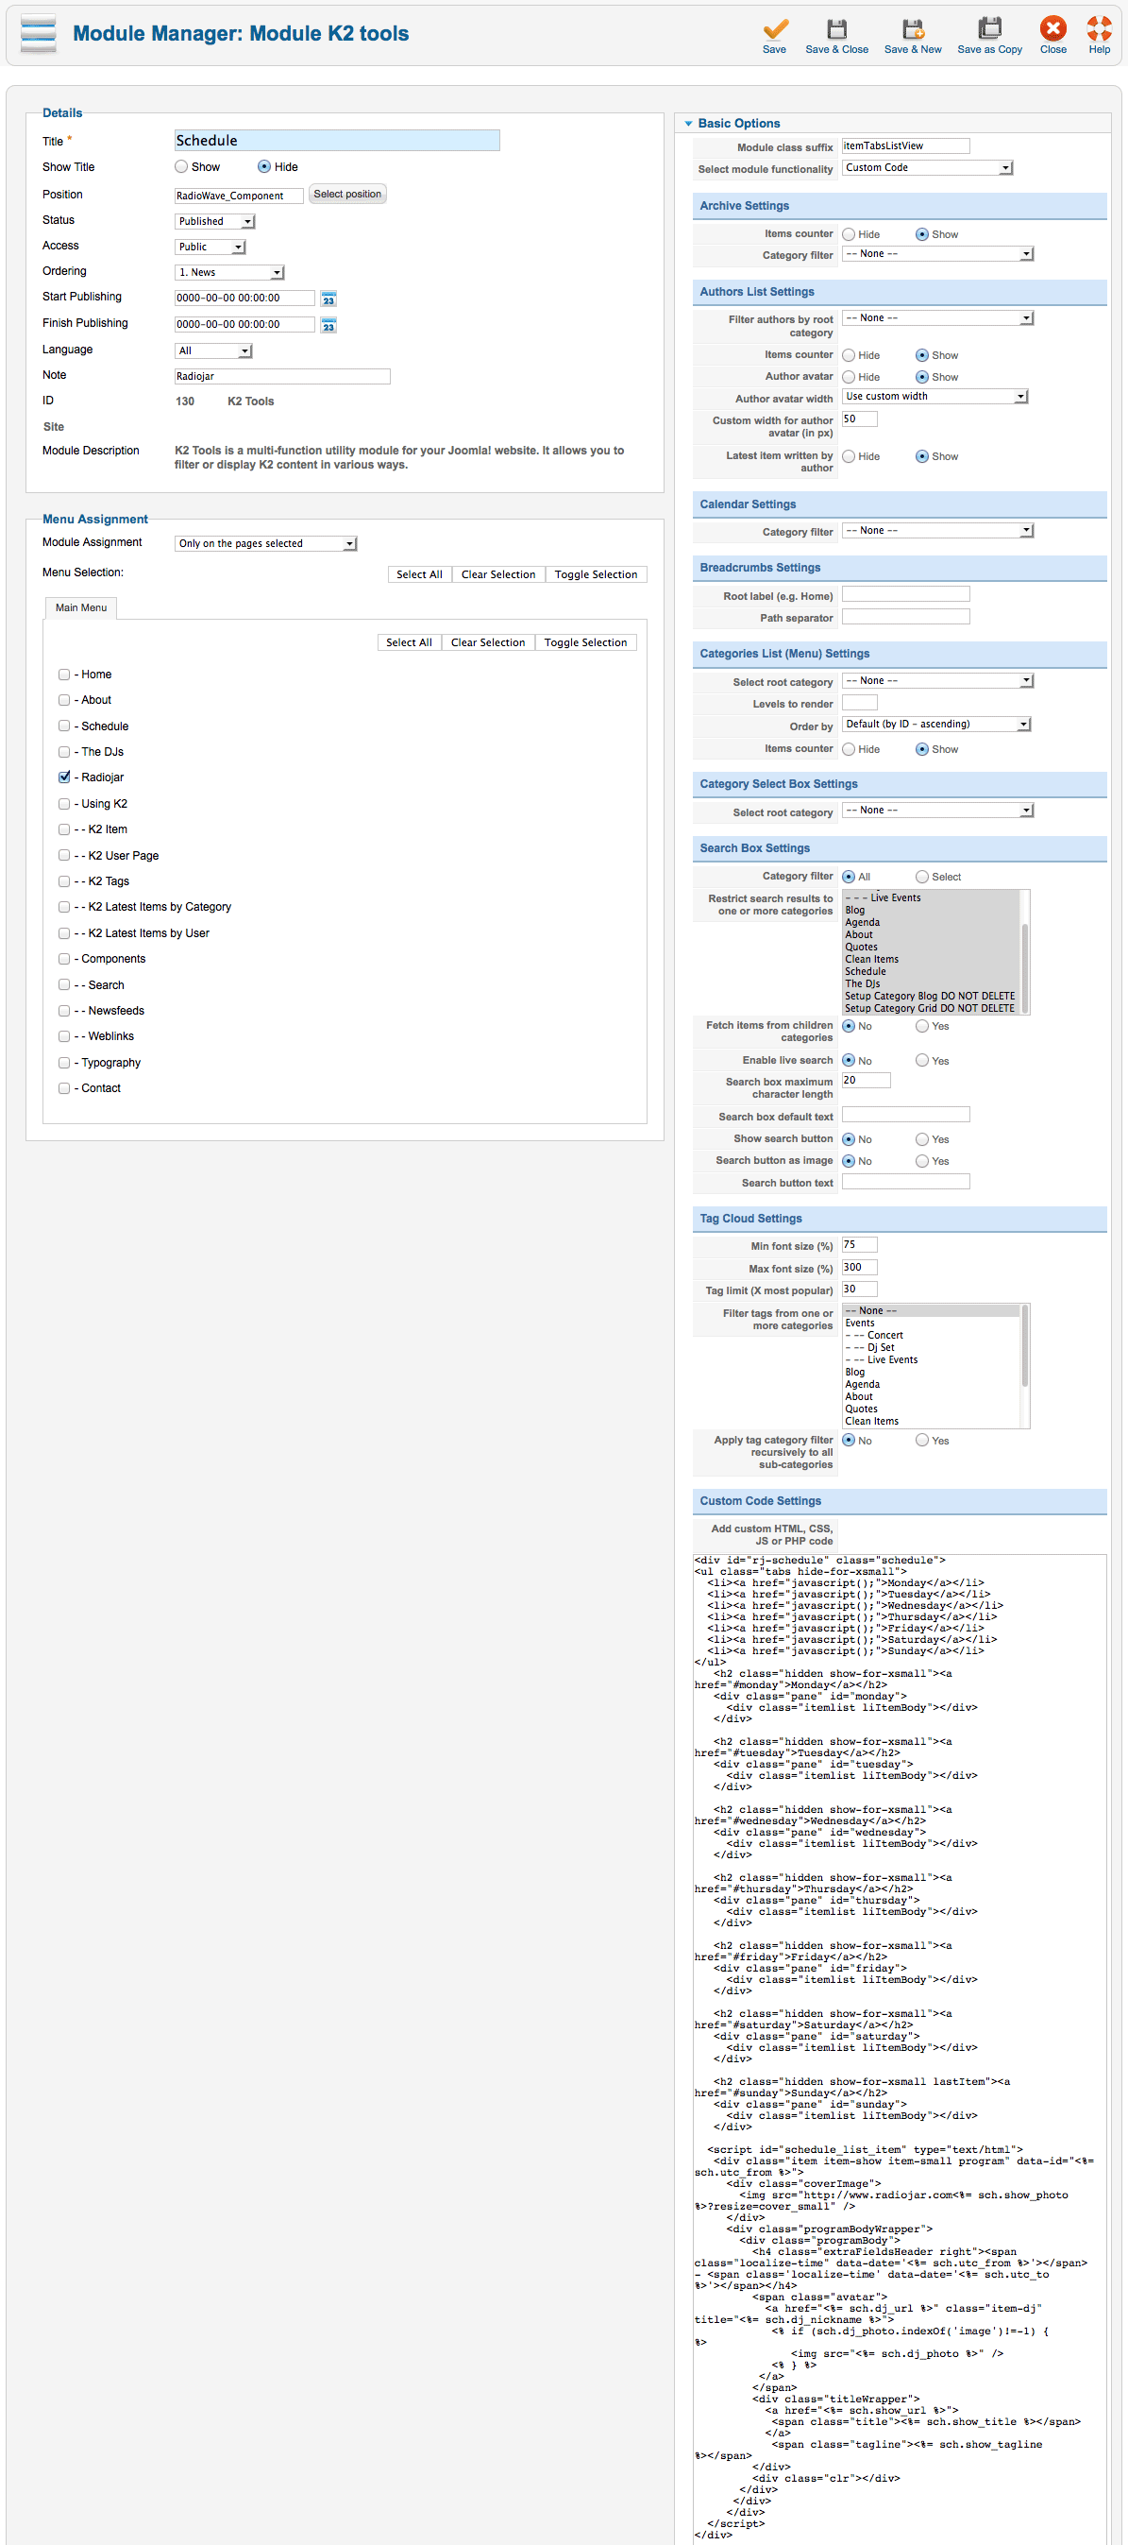This screenshot has width=1128, height=2545.
Task: Check the Weblinks menu item
Action: pyautogui.click(x=64, y=1036)
